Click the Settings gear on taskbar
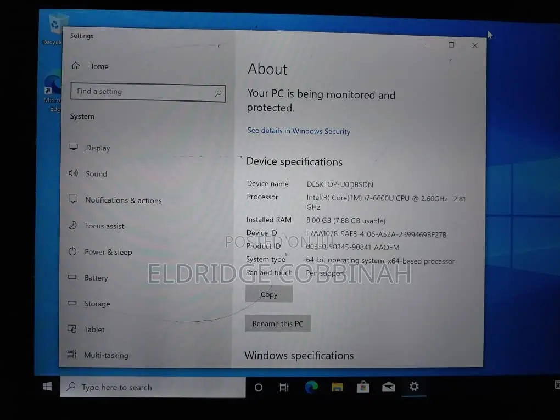Screen dimensions: 560x420 point(413,386)
